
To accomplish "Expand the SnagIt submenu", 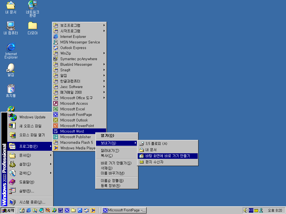I will (x=79, y=70).
